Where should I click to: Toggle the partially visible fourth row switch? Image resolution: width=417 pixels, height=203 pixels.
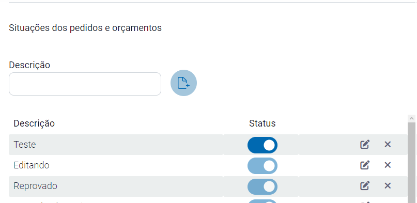[x=262, y=201]
